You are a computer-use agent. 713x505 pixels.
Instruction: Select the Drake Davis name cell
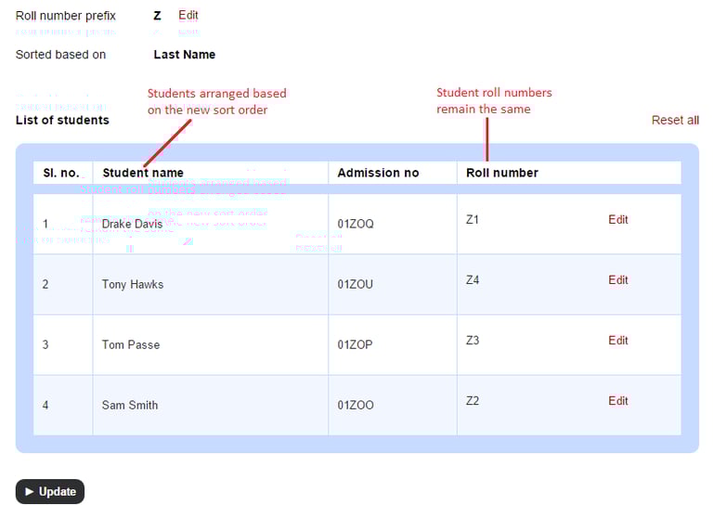132,224
